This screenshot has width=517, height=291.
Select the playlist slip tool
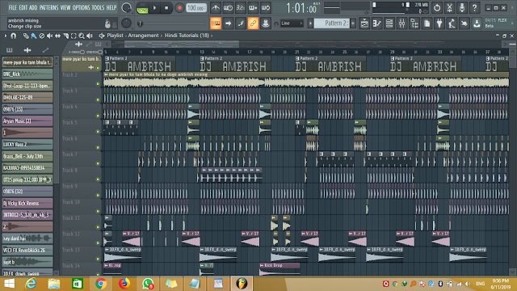[57, 36]
